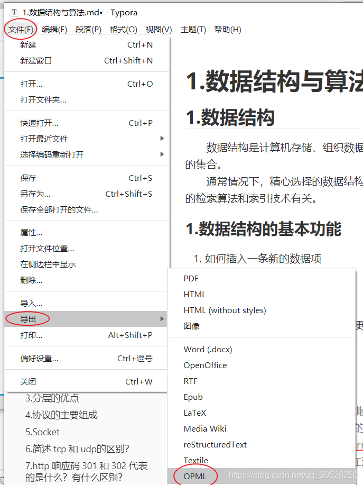Screen dimensions: 363x485
Task: Export the document as 图像
Action: (262, 326)
